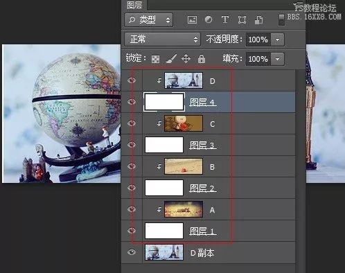Open the 正常 blend mode dropdown
Viewport: 345px width, 273px height.
[x=162, y=39]
